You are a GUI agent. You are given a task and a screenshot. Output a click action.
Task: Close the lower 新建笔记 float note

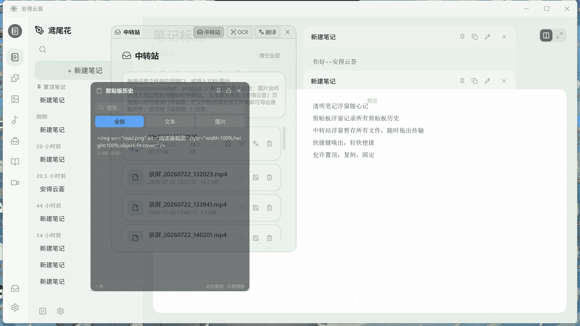click(504, 81)
